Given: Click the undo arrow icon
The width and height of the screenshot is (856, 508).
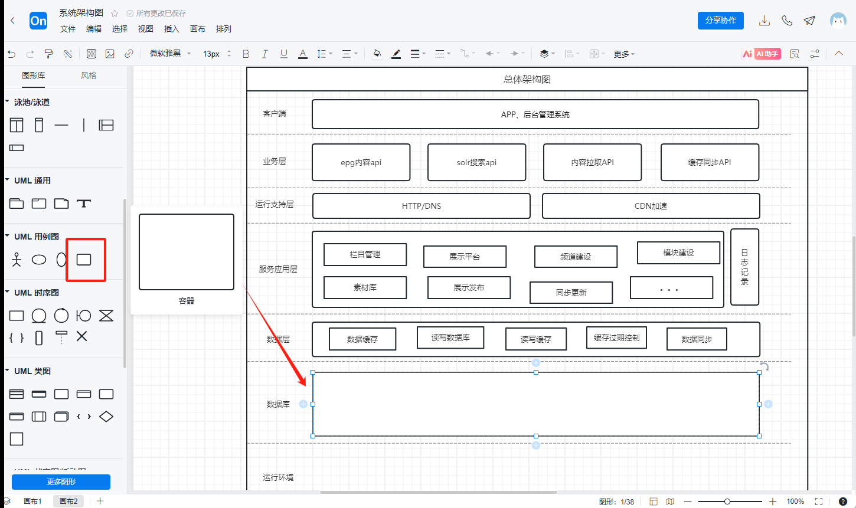Looking at the screenshot, I should click(12, 54).
